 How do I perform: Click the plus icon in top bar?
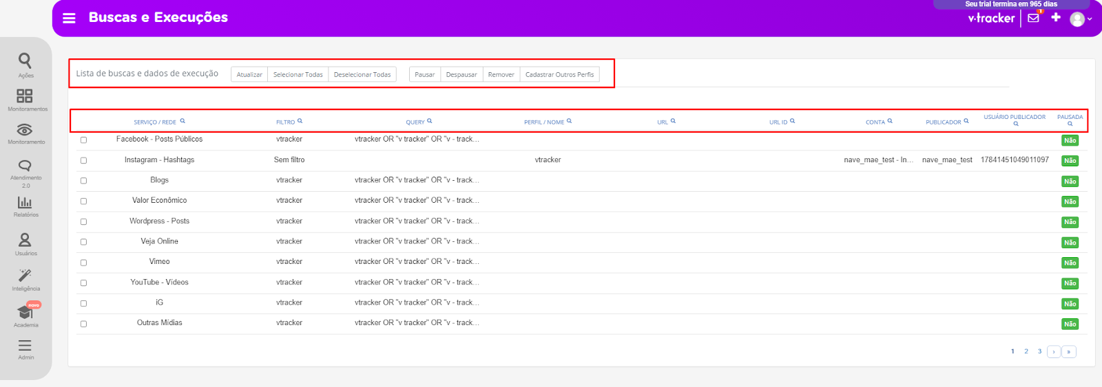[x=1056, y=17]
